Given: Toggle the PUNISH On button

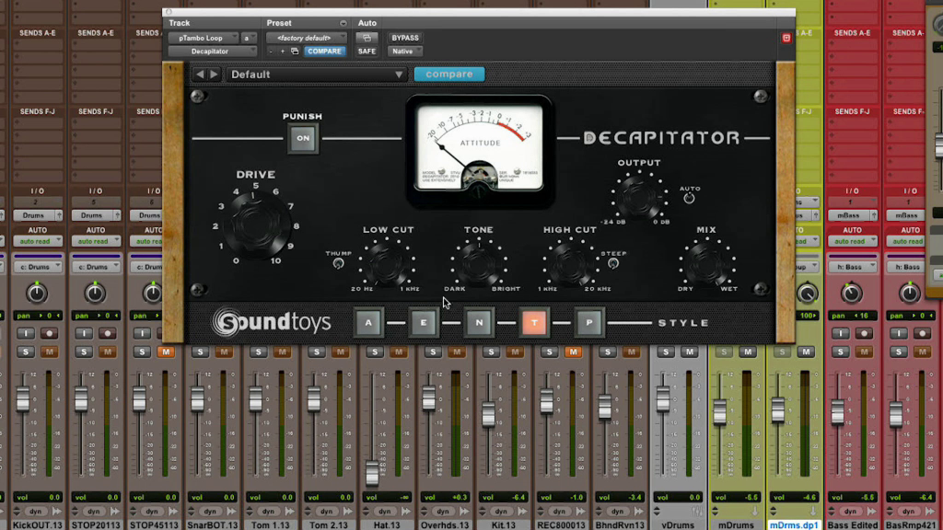Looking at the screenshot, I should click(x=302, y=138).
